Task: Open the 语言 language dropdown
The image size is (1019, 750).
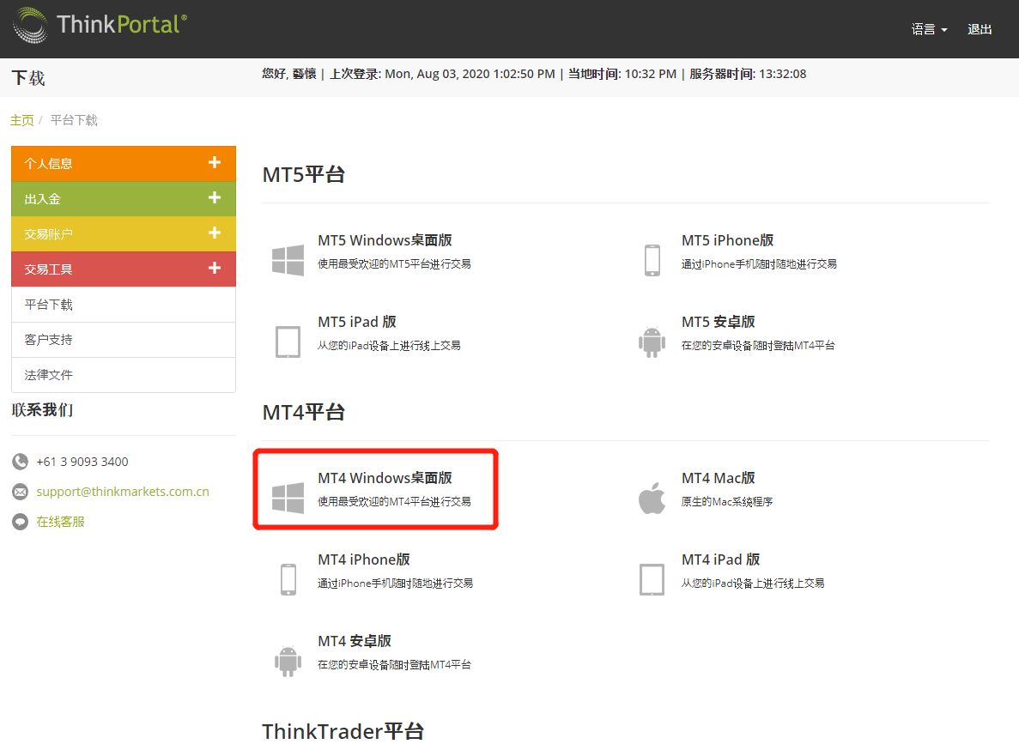Action: click(x=929, y=29)
